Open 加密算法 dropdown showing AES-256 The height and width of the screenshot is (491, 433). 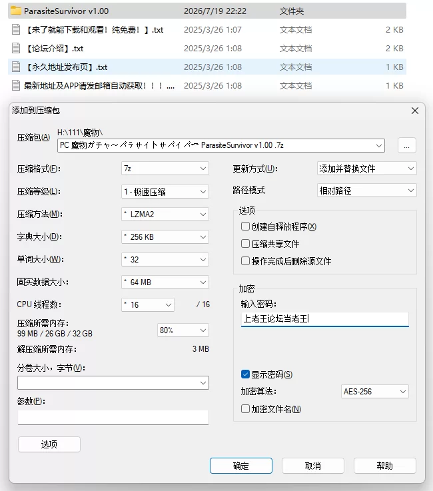click(375, 392)
